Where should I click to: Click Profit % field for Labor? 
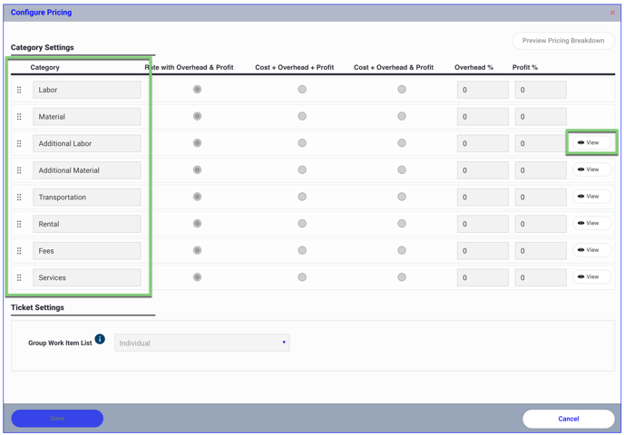(541, 90)
